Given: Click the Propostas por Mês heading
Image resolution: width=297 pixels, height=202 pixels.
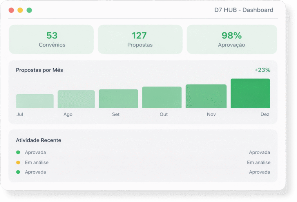Looking at the screenshot, I should coord(39,70).
